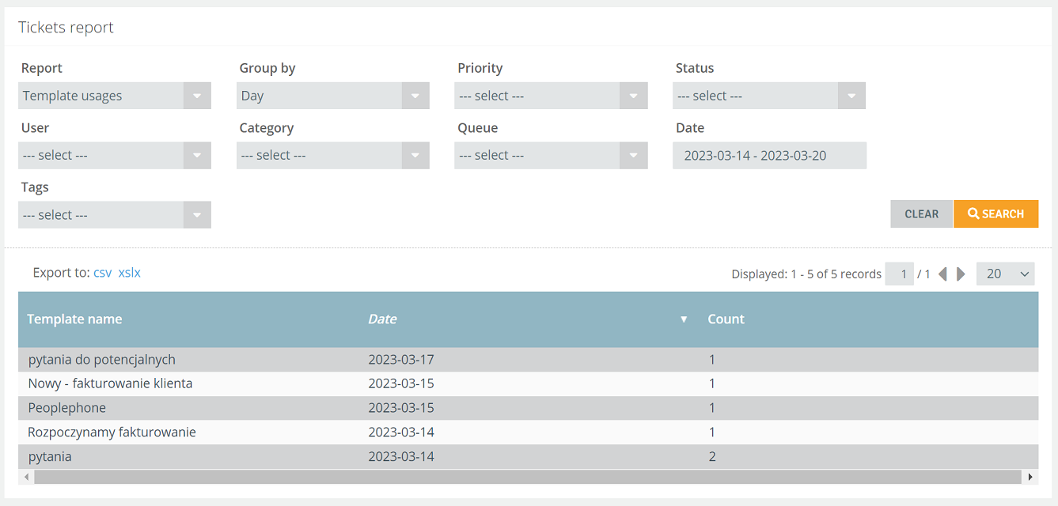Click the table's horizontal scrollbar right arrow

[x=1030, y=477]
